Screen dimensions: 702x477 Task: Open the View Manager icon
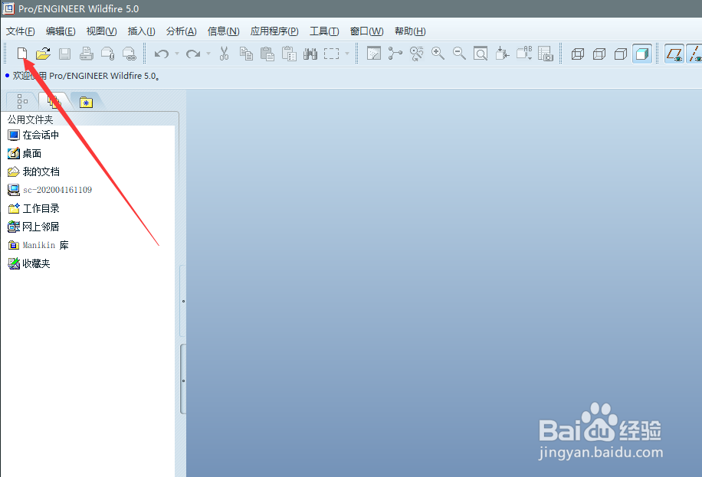point(546,54)
